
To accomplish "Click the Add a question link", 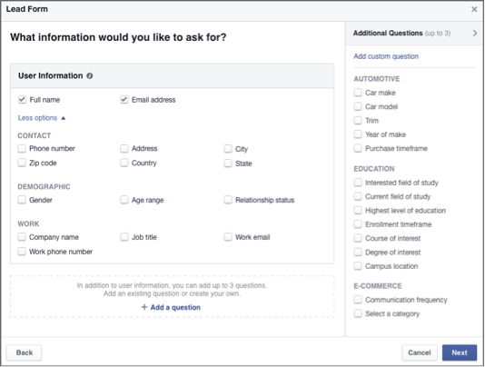I will (175, 307).
